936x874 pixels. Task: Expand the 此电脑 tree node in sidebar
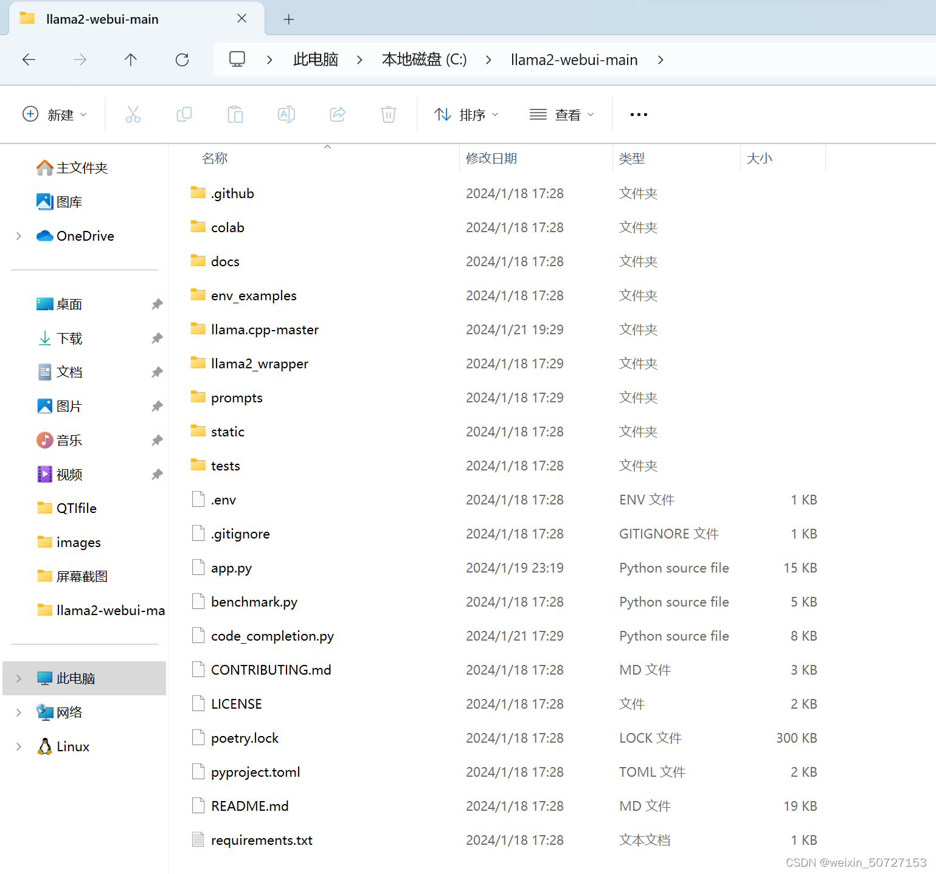click(19, 678)
